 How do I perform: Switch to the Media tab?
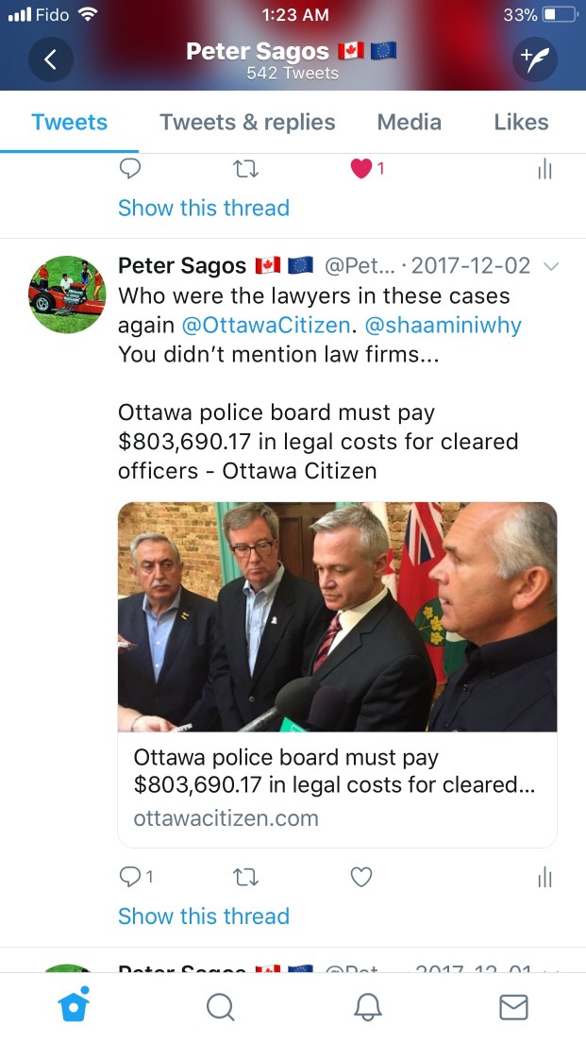[410, 123]
